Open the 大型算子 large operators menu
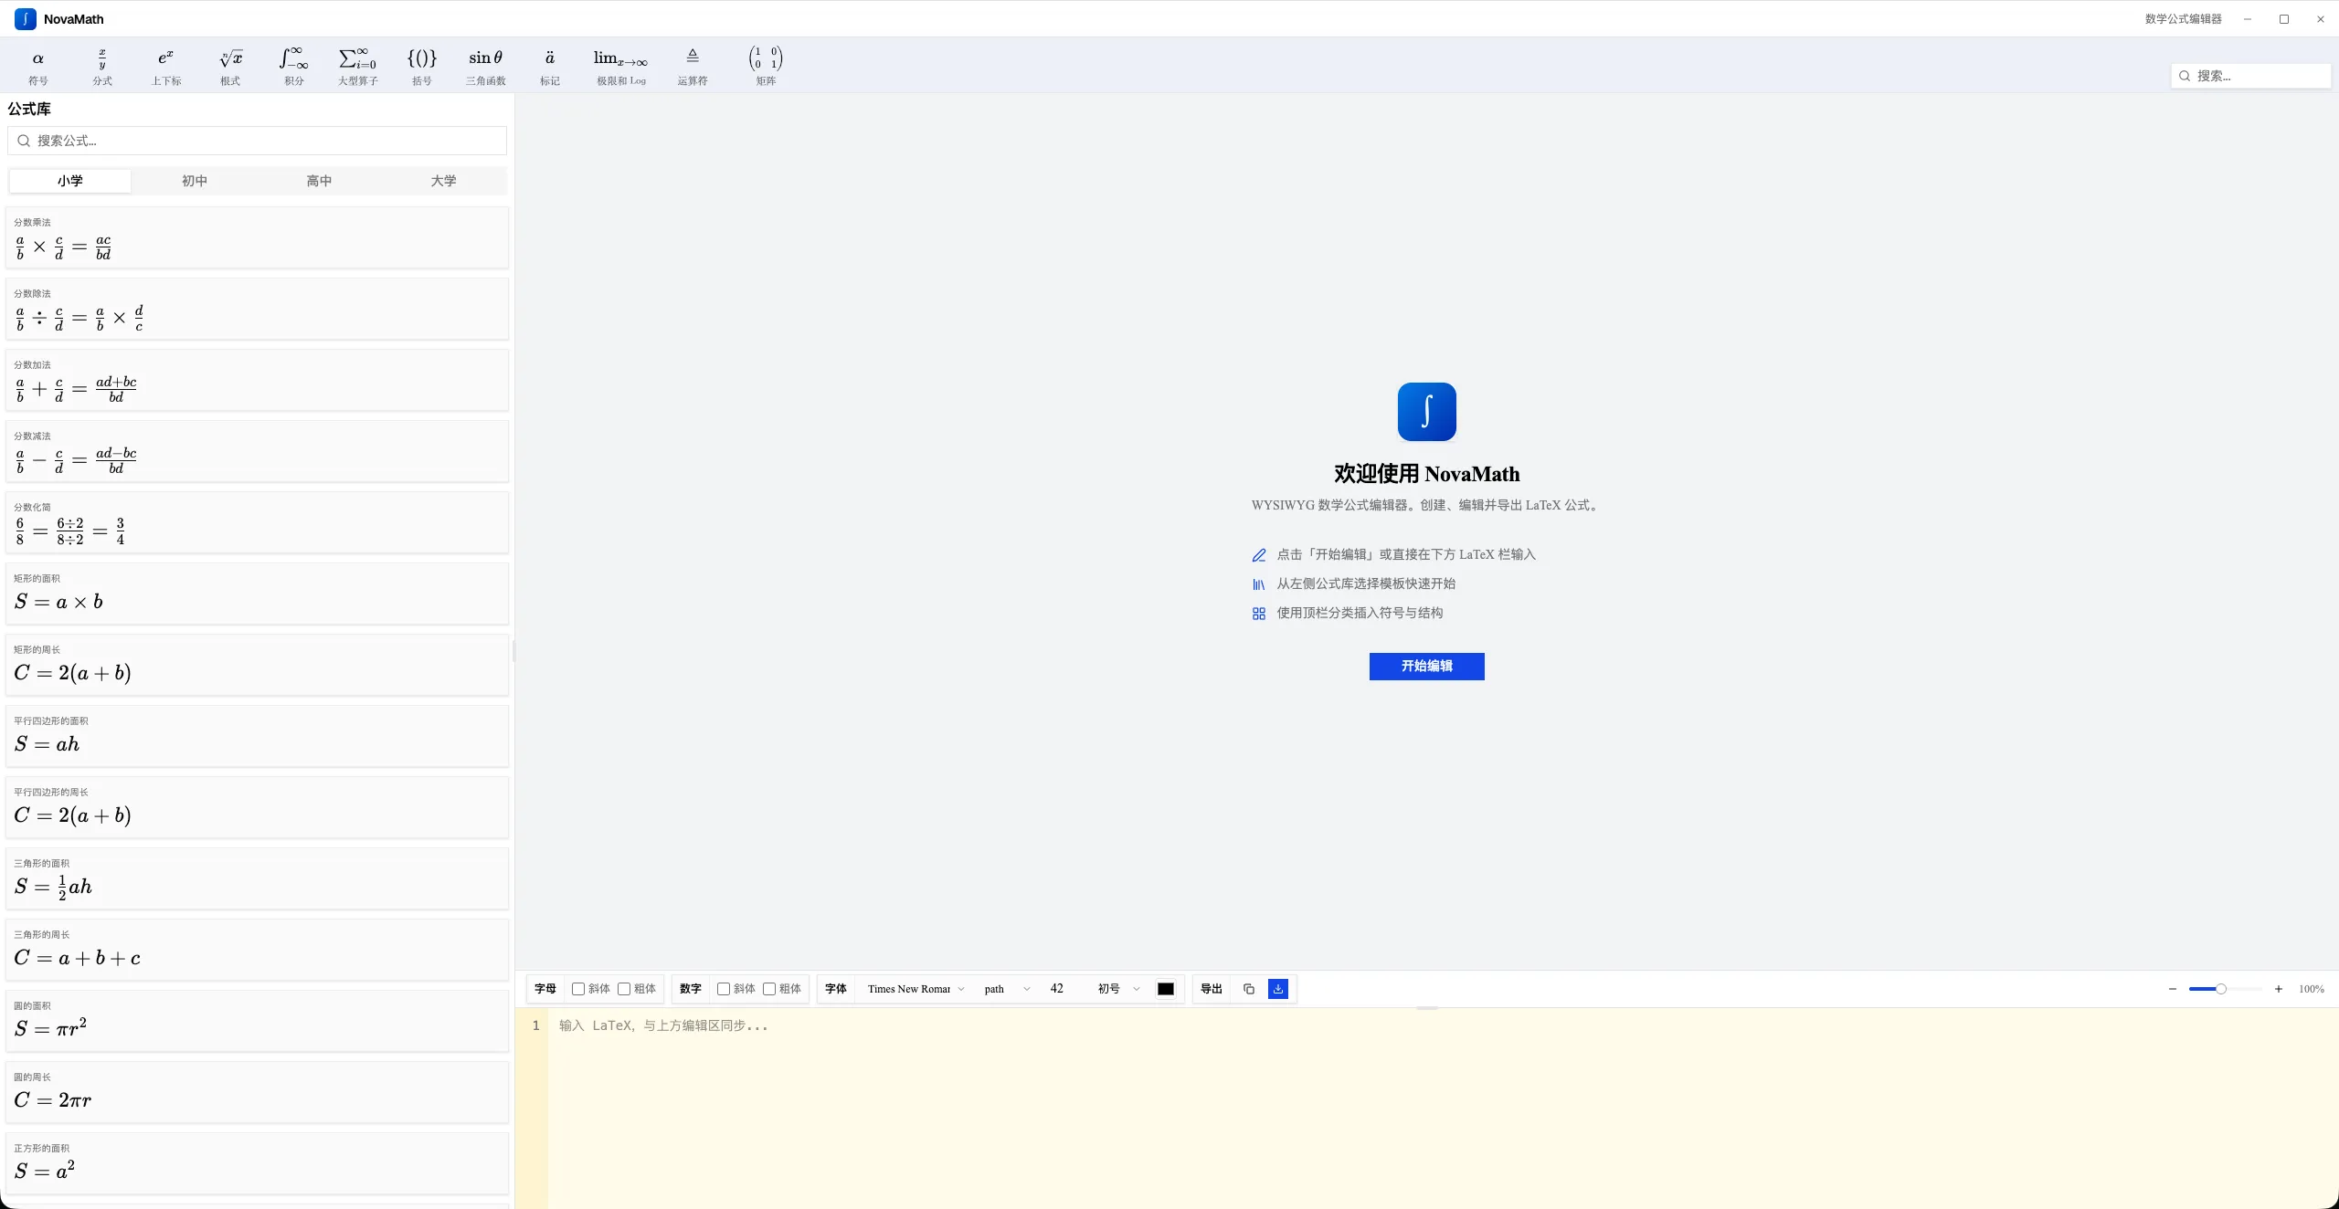 pos(357,67)
